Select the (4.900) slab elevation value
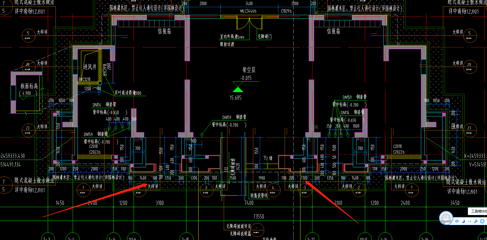487x240 pixels. click(28, 93)
